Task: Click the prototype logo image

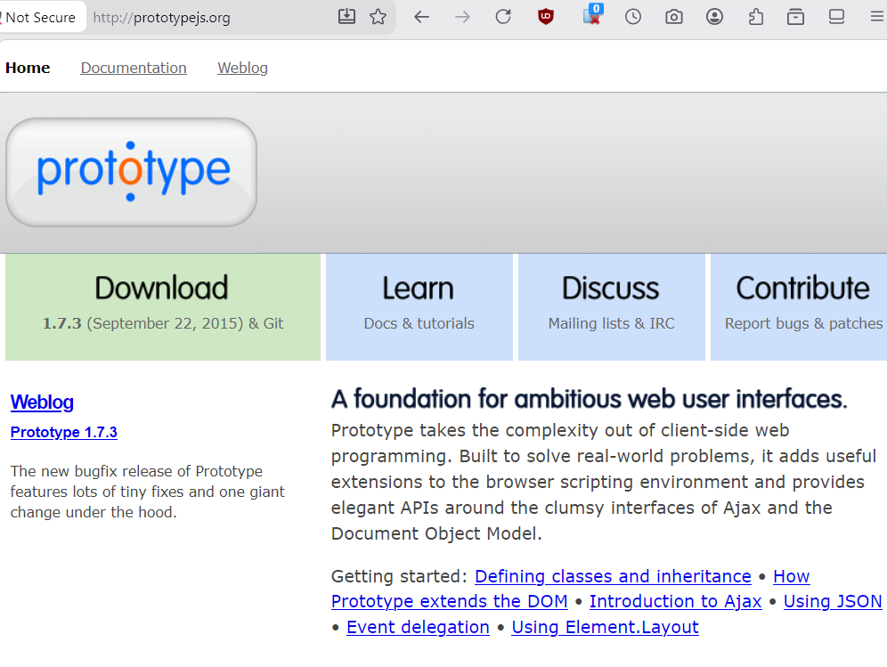Action: [x=131, y=172]
